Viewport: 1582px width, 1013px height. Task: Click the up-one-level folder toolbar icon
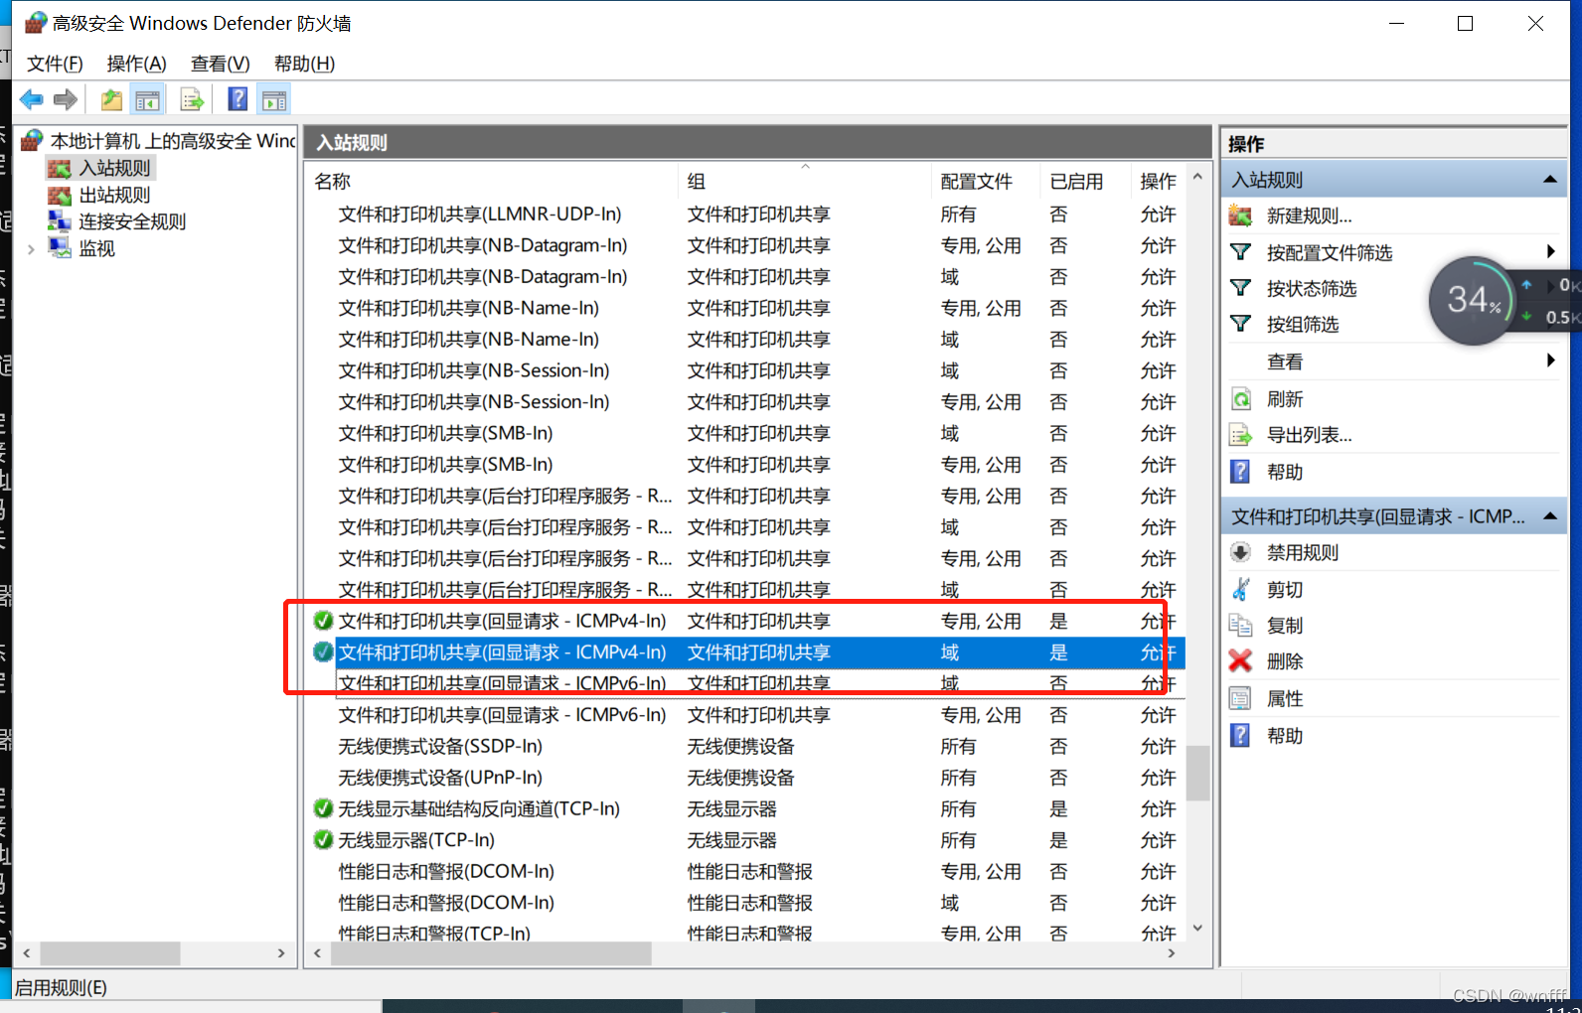(x=111, y=99)
